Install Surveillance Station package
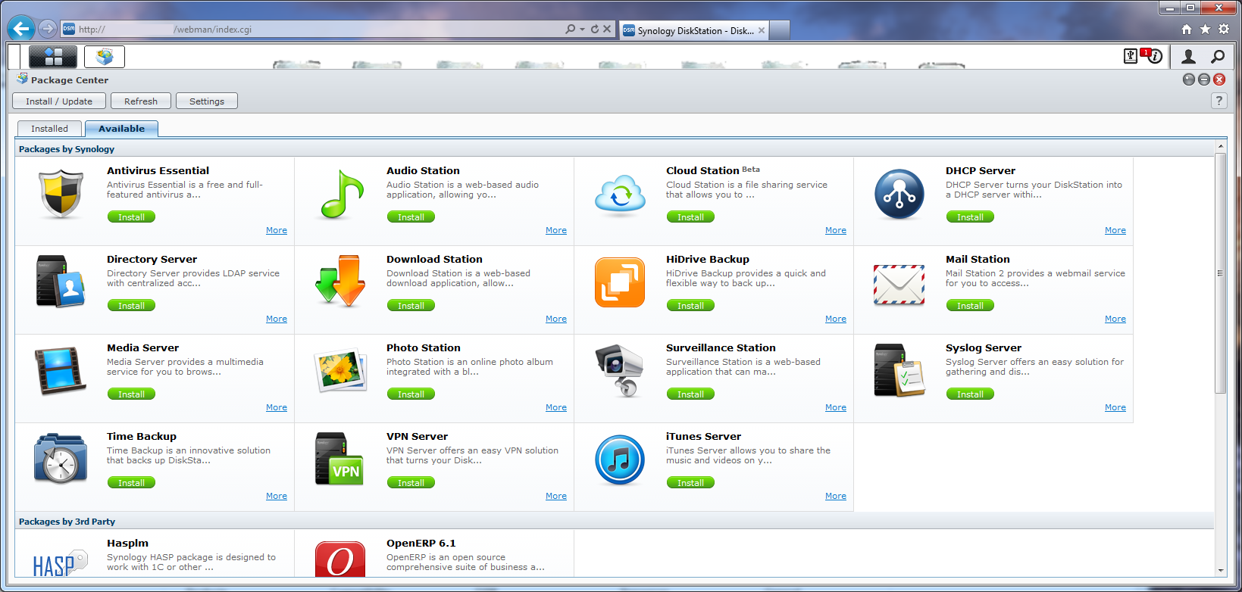1242x592 pixels. 690,394
